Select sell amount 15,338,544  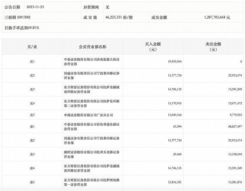click(x=235, y=154)
